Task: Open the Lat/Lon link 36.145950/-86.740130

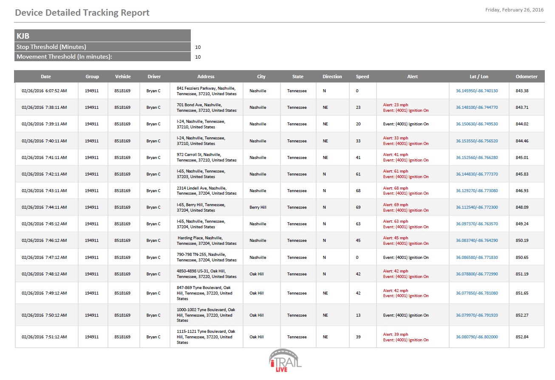Action: [x=479, y=90]
